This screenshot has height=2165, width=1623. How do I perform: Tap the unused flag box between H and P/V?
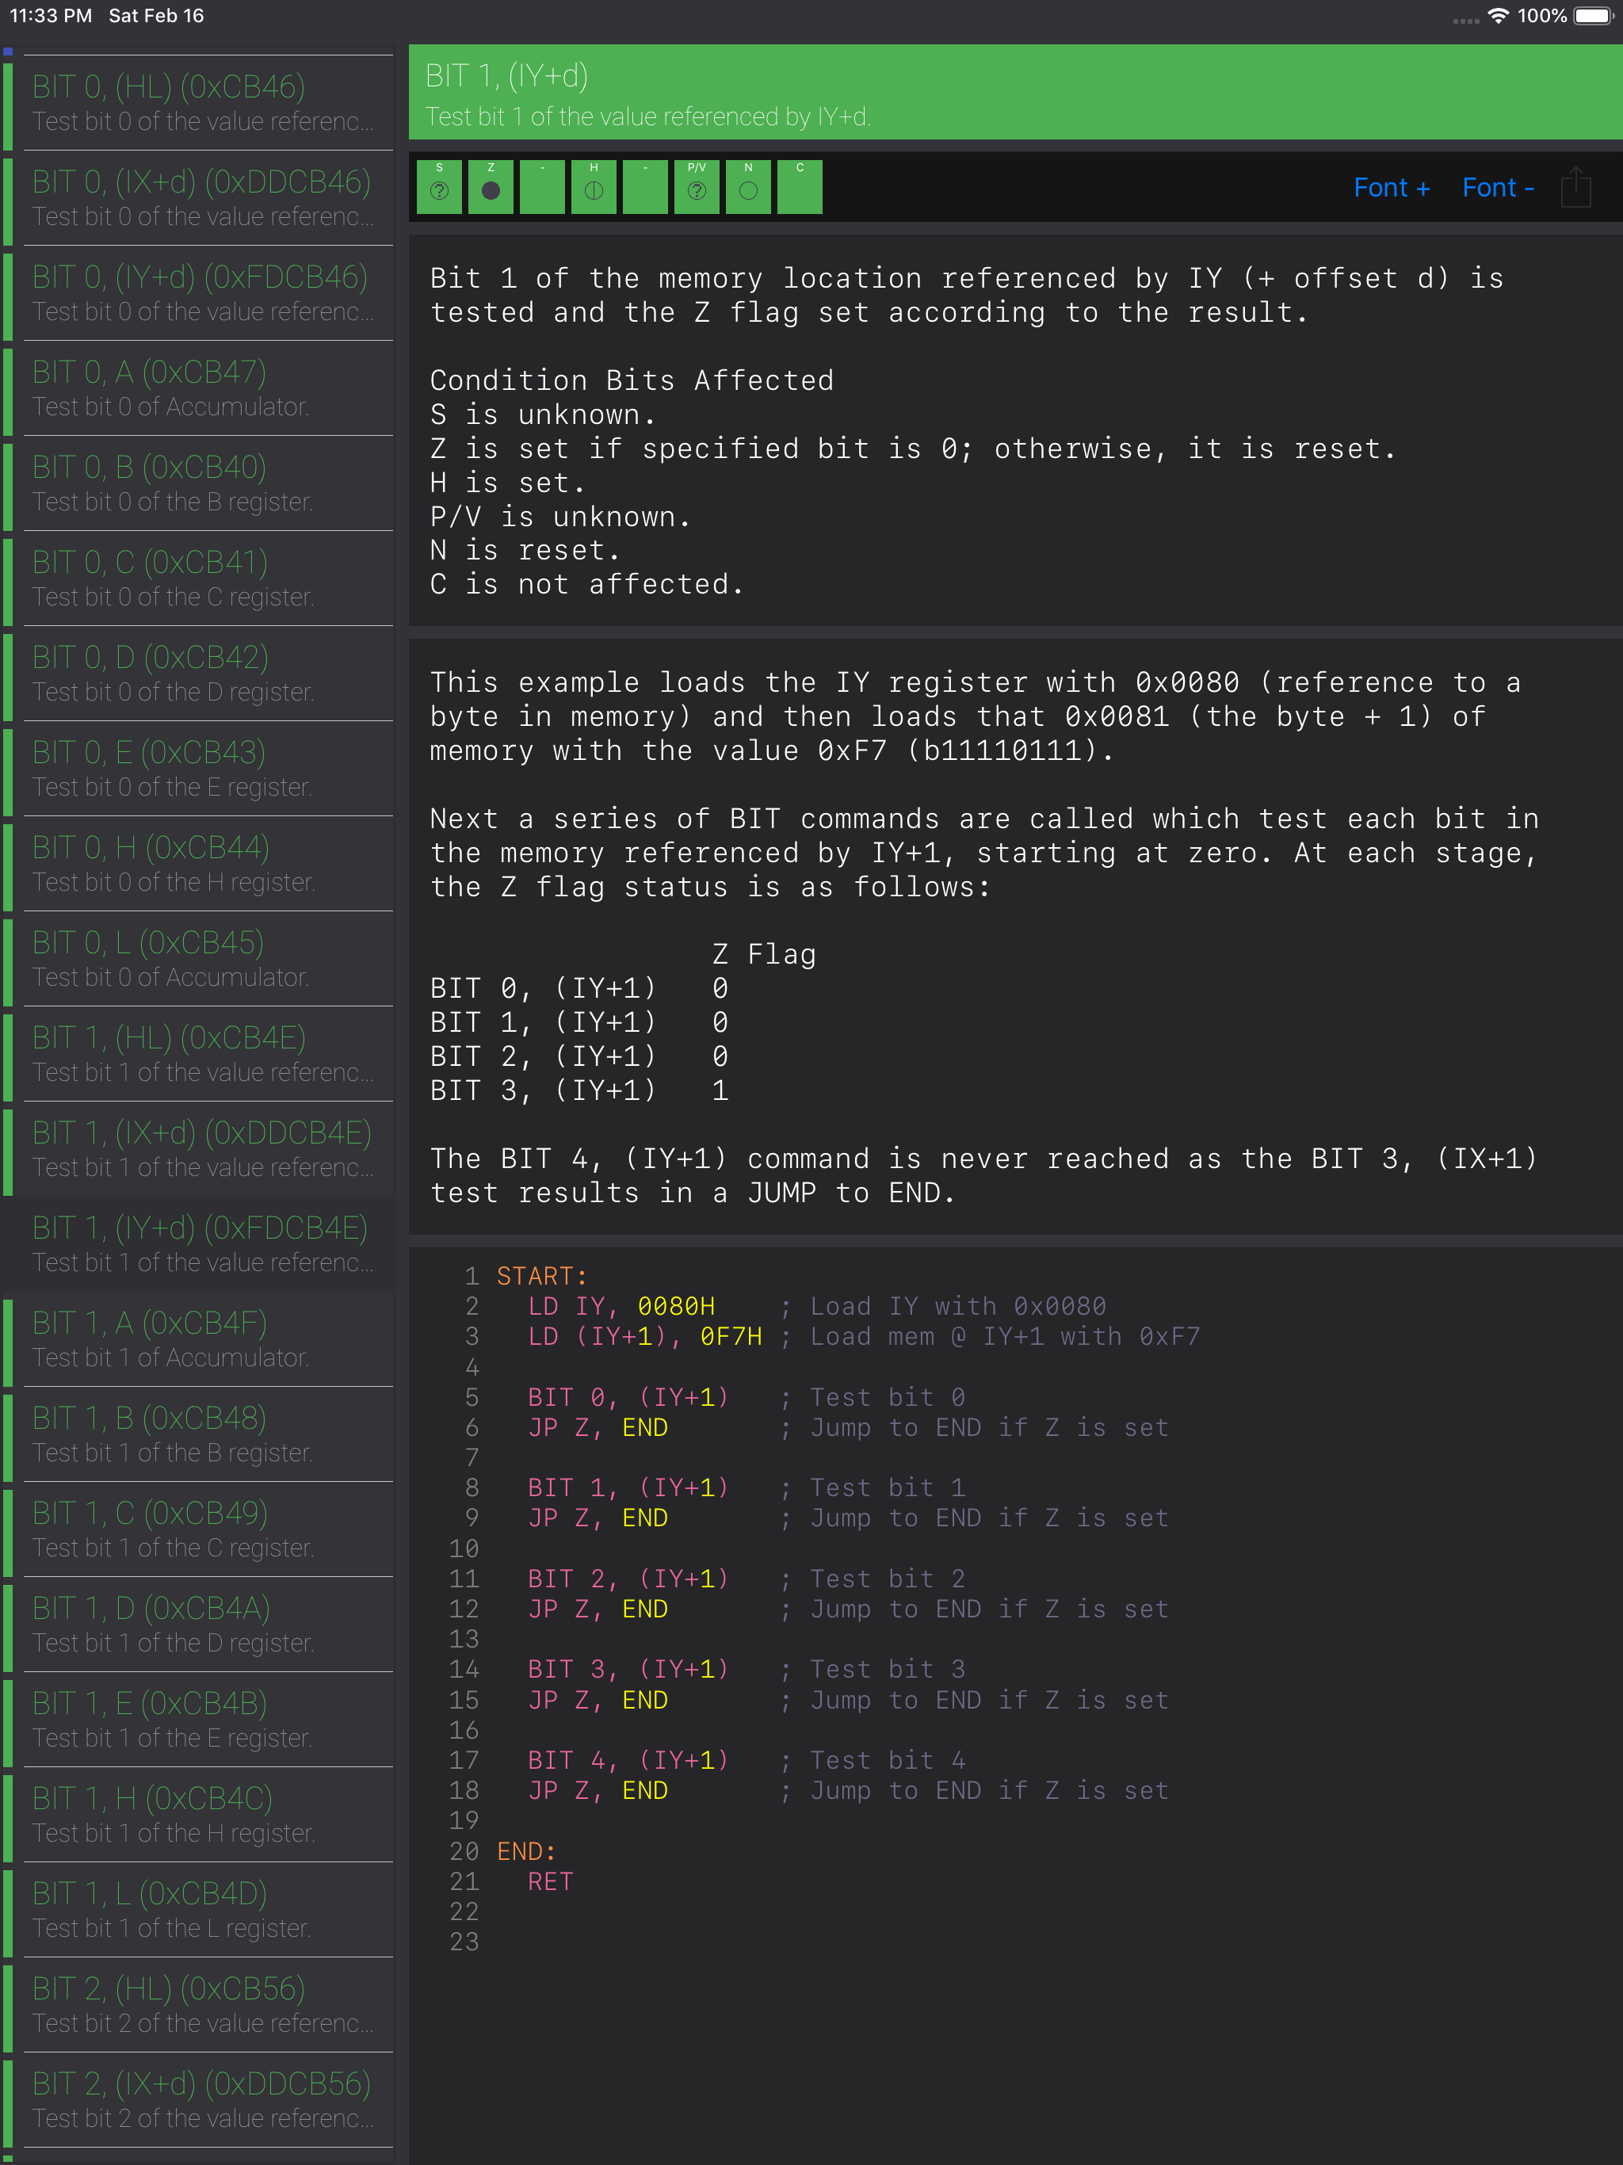coord(645,187)
